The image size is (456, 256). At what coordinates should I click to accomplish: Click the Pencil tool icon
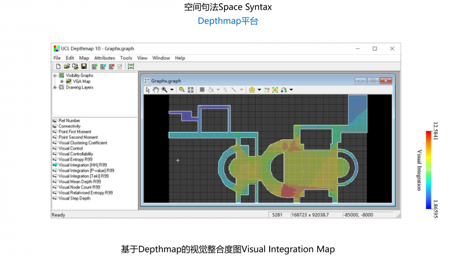[x=225, y=90]
